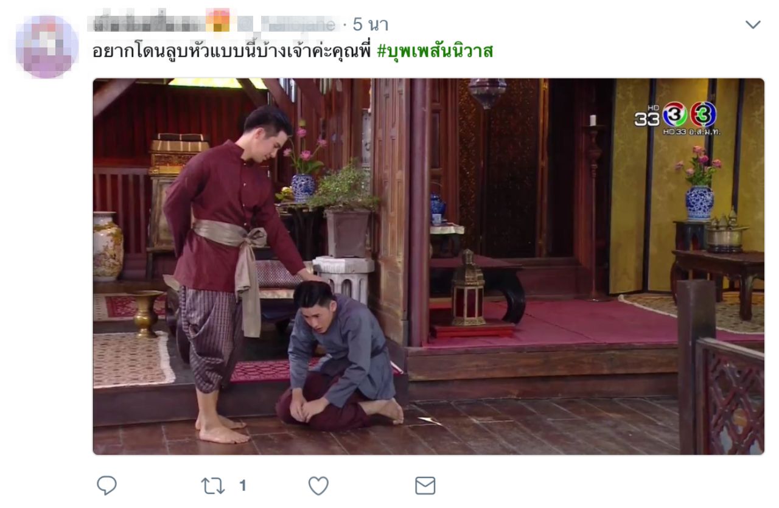Like the tweet with the heart icon

[x=318, y=485]
